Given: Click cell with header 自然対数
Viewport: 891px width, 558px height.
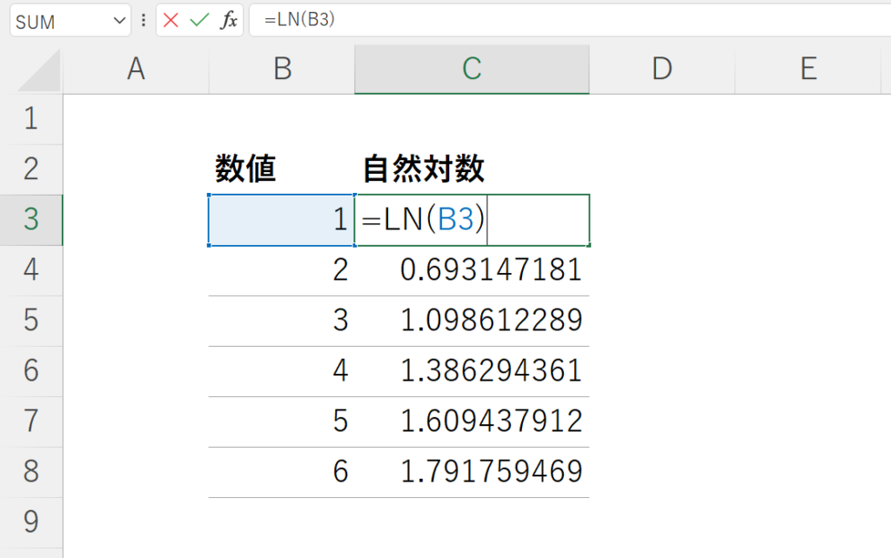Looking at the screenshot, I should click(472, 169).
